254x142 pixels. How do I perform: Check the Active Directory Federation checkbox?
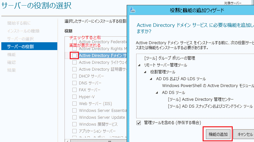coord(74,42)
